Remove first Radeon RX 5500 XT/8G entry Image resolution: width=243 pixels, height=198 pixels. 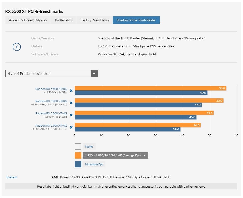point(71,90)
